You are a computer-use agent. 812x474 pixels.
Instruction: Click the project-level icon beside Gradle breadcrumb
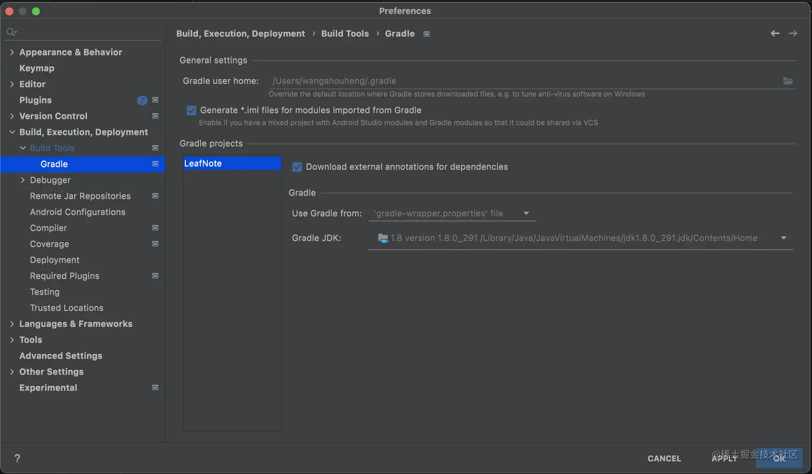(x=426, y=34)
